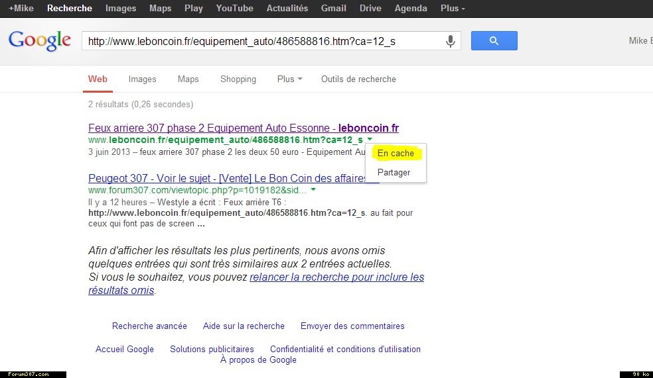The height and width of the screenshot is (378, 653).
Task: Expand the Plus dropdown under search tabs
Action: [289, 79]
